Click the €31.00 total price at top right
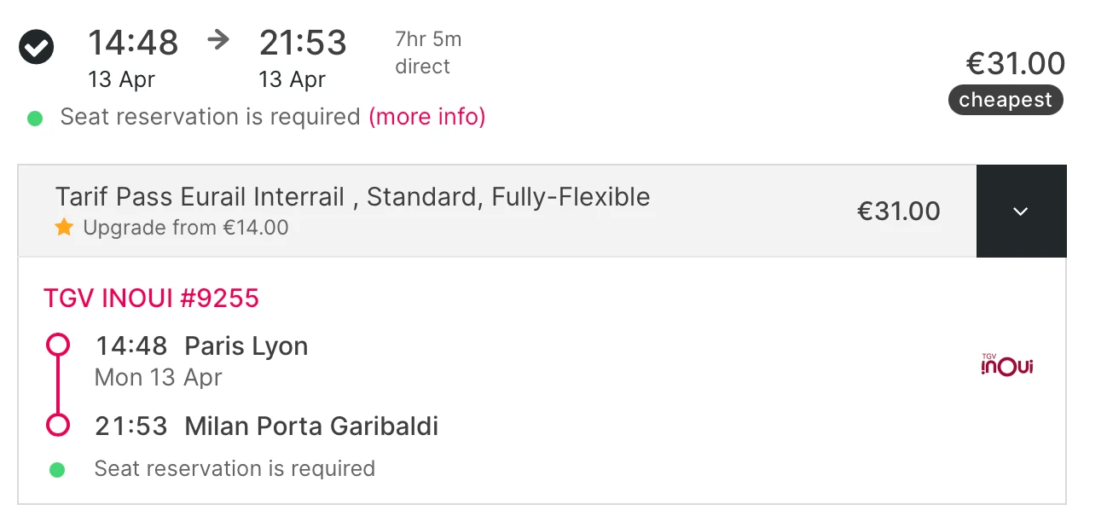Screen dimensions: 1107x522 pyautogui.click(x=1015, y=64)
